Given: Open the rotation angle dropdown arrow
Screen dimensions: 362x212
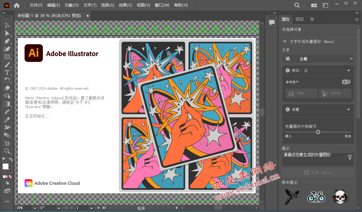Looking at the screenshot, I should [x=59, y=208].
